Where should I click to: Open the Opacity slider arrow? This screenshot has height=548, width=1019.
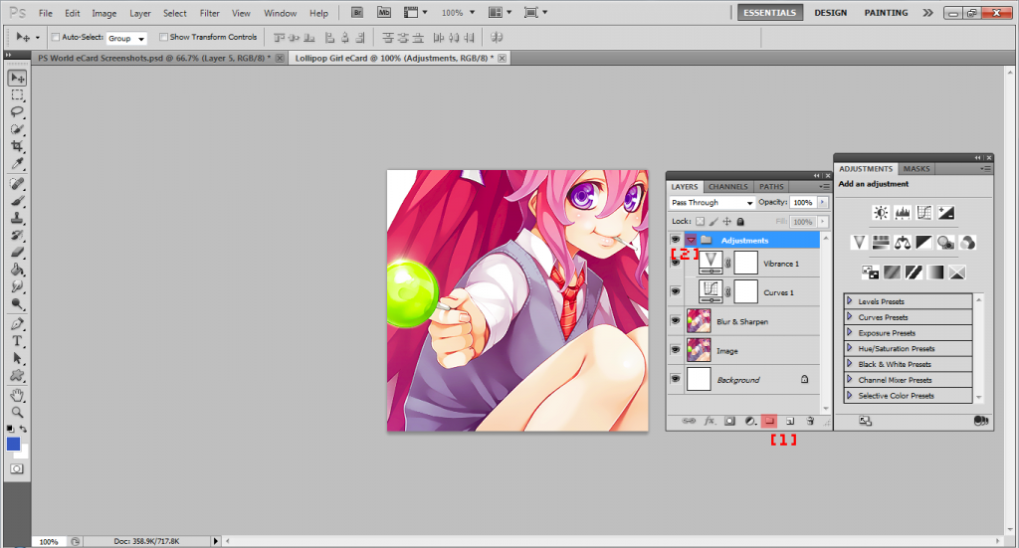click(x=823, y=203)
